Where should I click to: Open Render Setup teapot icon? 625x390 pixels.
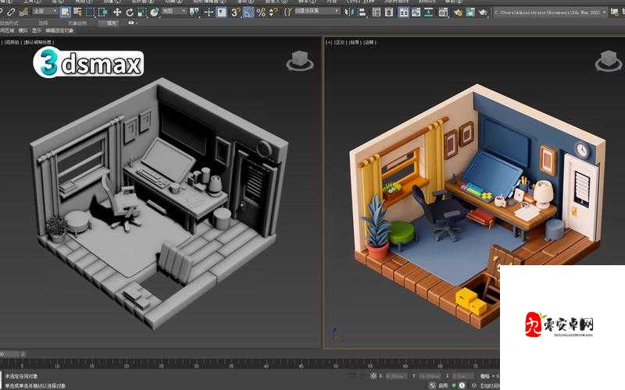459,12
